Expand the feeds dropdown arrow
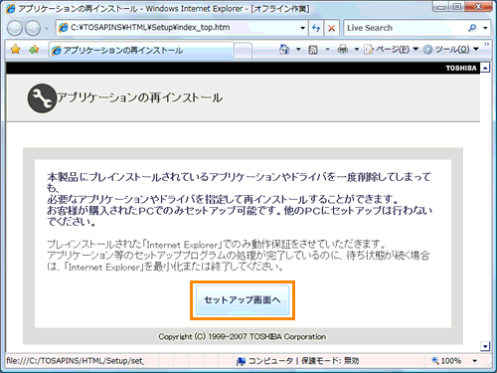497x373 pixels. coord(327,50)
